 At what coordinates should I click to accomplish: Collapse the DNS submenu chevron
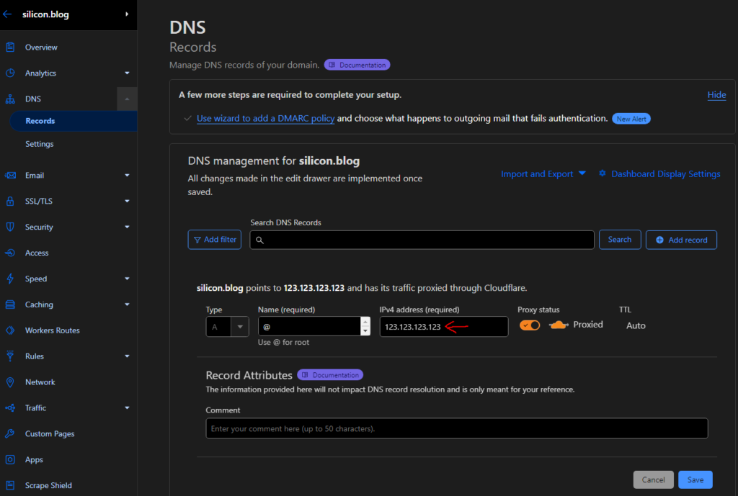[127, 99]
